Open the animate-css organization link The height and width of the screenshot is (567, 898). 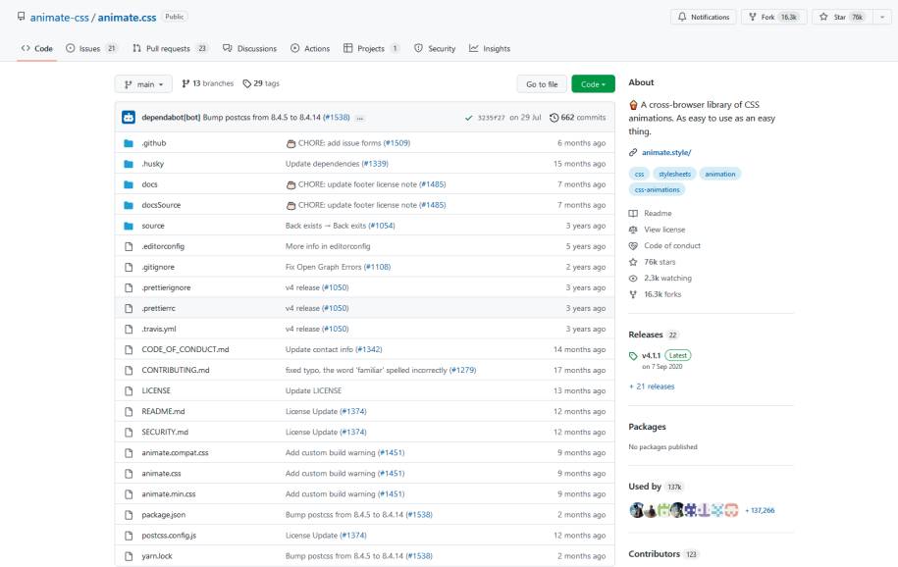click(60, 18)
